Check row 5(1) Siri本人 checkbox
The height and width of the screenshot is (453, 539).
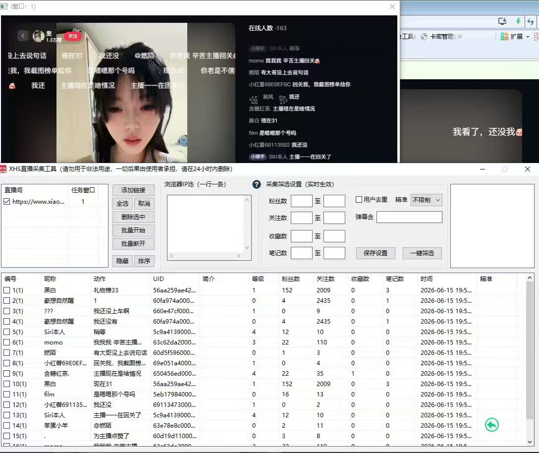(x=7, y=332)
